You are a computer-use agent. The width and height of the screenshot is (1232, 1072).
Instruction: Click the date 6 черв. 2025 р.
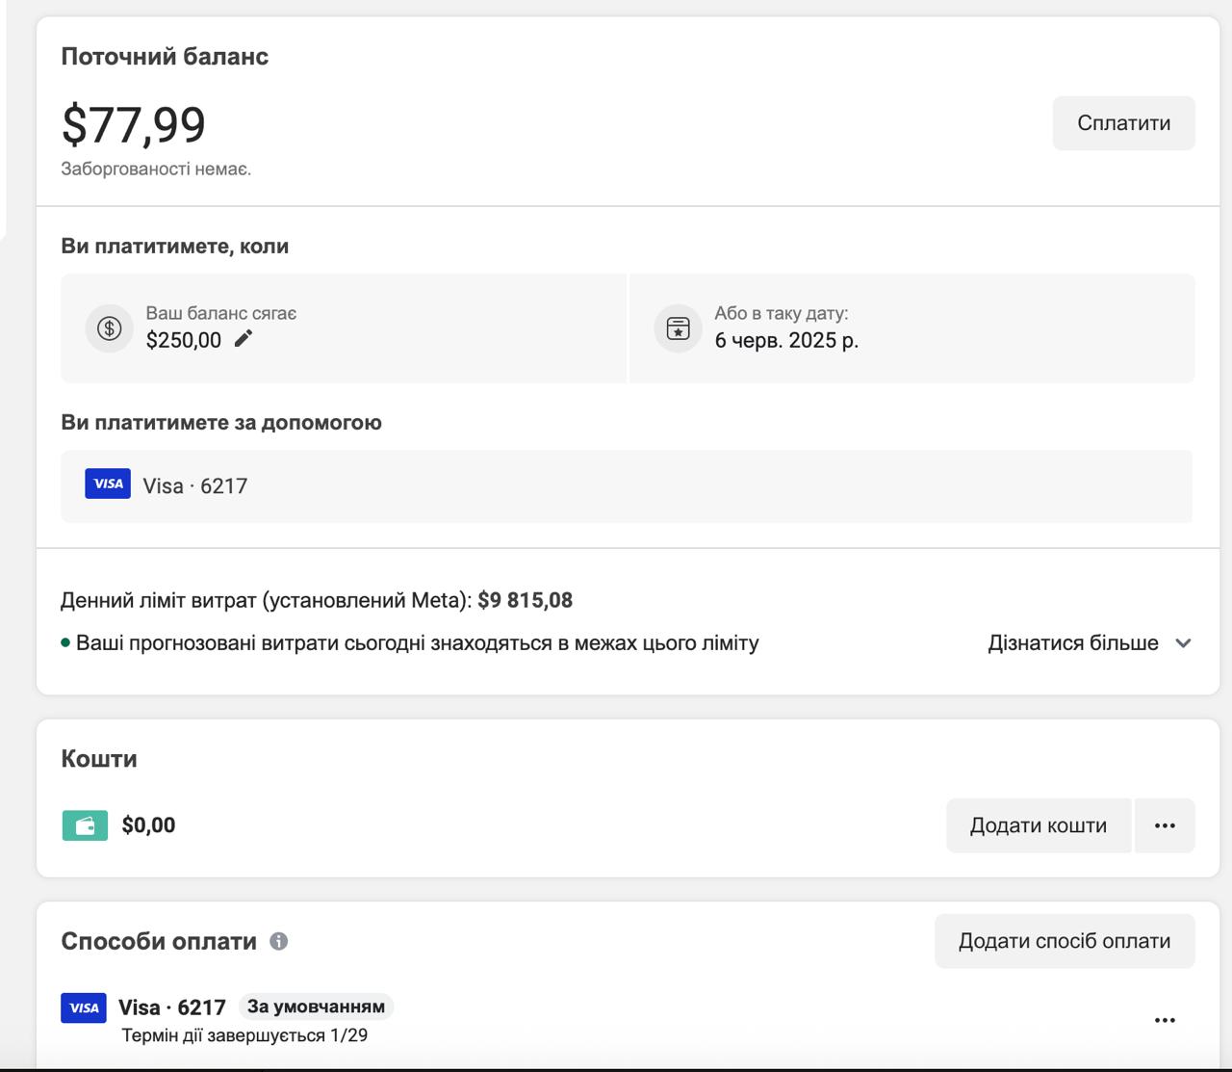(786, 340)
